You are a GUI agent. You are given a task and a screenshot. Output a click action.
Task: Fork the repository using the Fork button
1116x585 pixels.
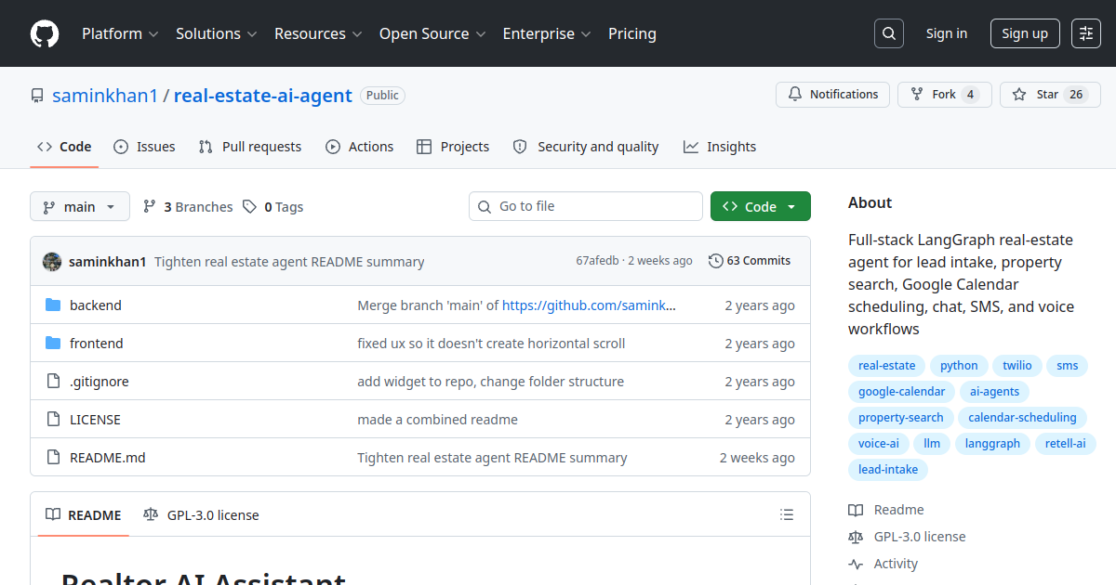pyautogui.click(x=944, y=95)
